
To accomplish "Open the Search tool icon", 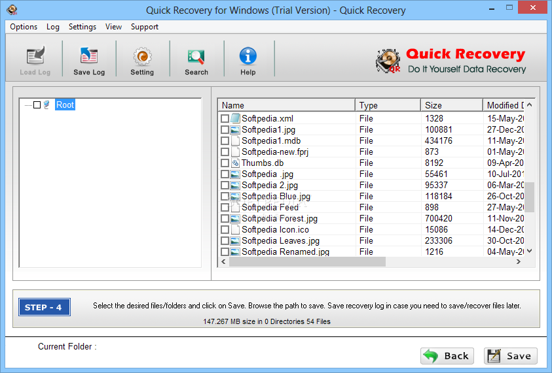I will (x=196, y=57).
